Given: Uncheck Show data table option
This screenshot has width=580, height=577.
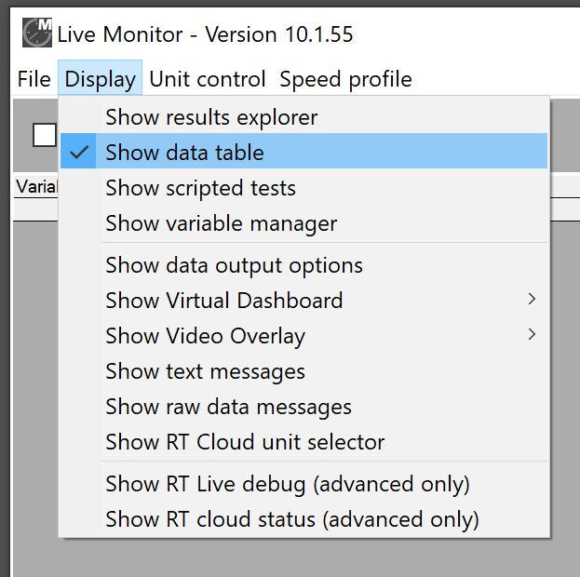Looking at the screenshot, I should click(x=184, y=153).
